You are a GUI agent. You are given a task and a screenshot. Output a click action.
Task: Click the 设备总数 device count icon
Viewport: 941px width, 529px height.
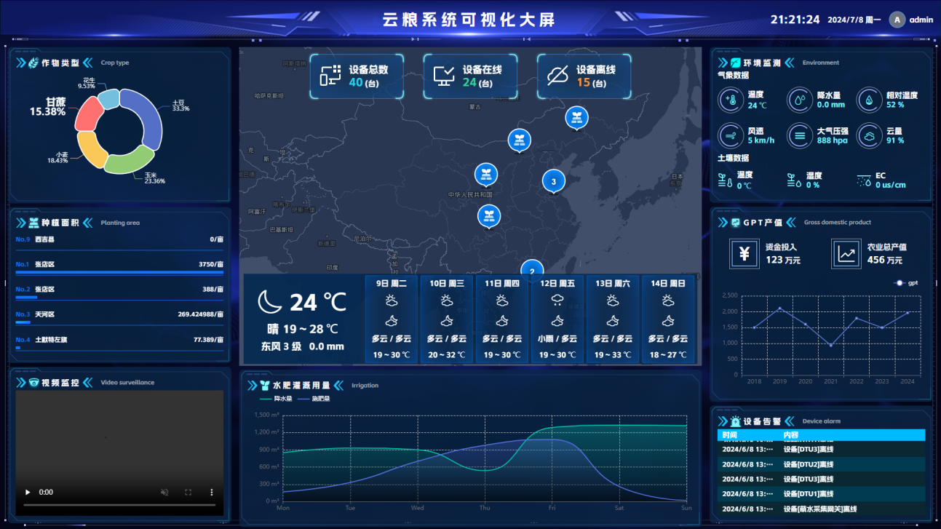pos(330,76)
